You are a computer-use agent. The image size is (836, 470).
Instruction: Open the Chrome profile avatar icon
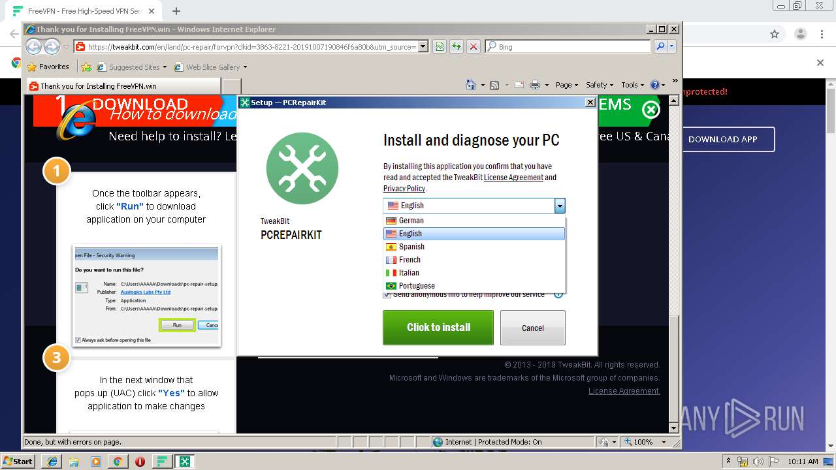coord(800,34)
